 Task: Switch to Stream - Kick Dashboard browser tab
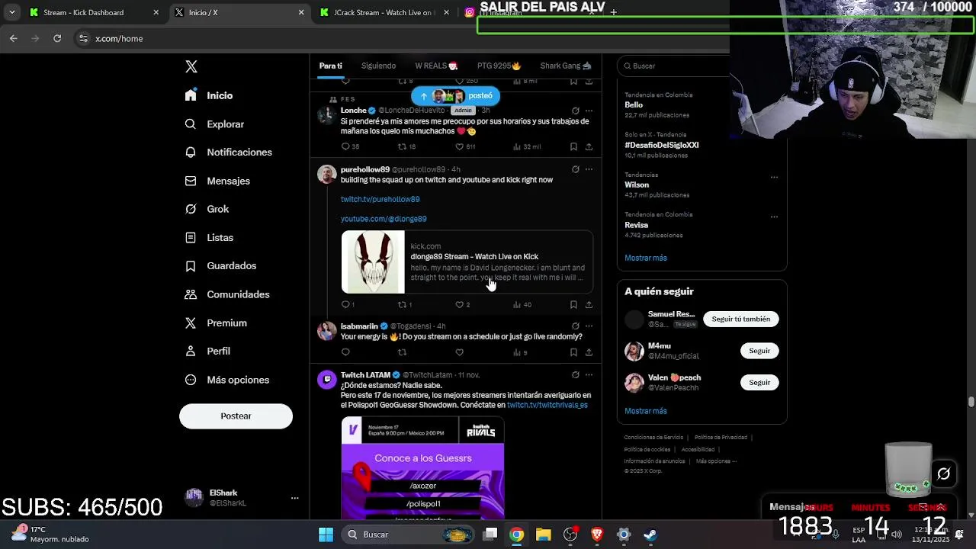[x=92, y=12]
